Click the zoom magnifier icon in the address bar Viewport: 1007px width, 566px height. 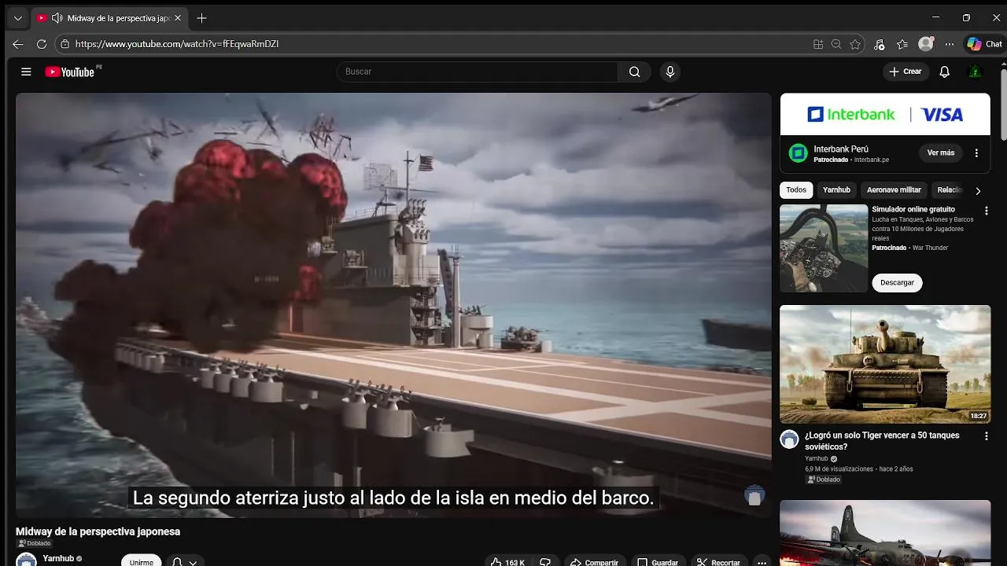[836, 44]
